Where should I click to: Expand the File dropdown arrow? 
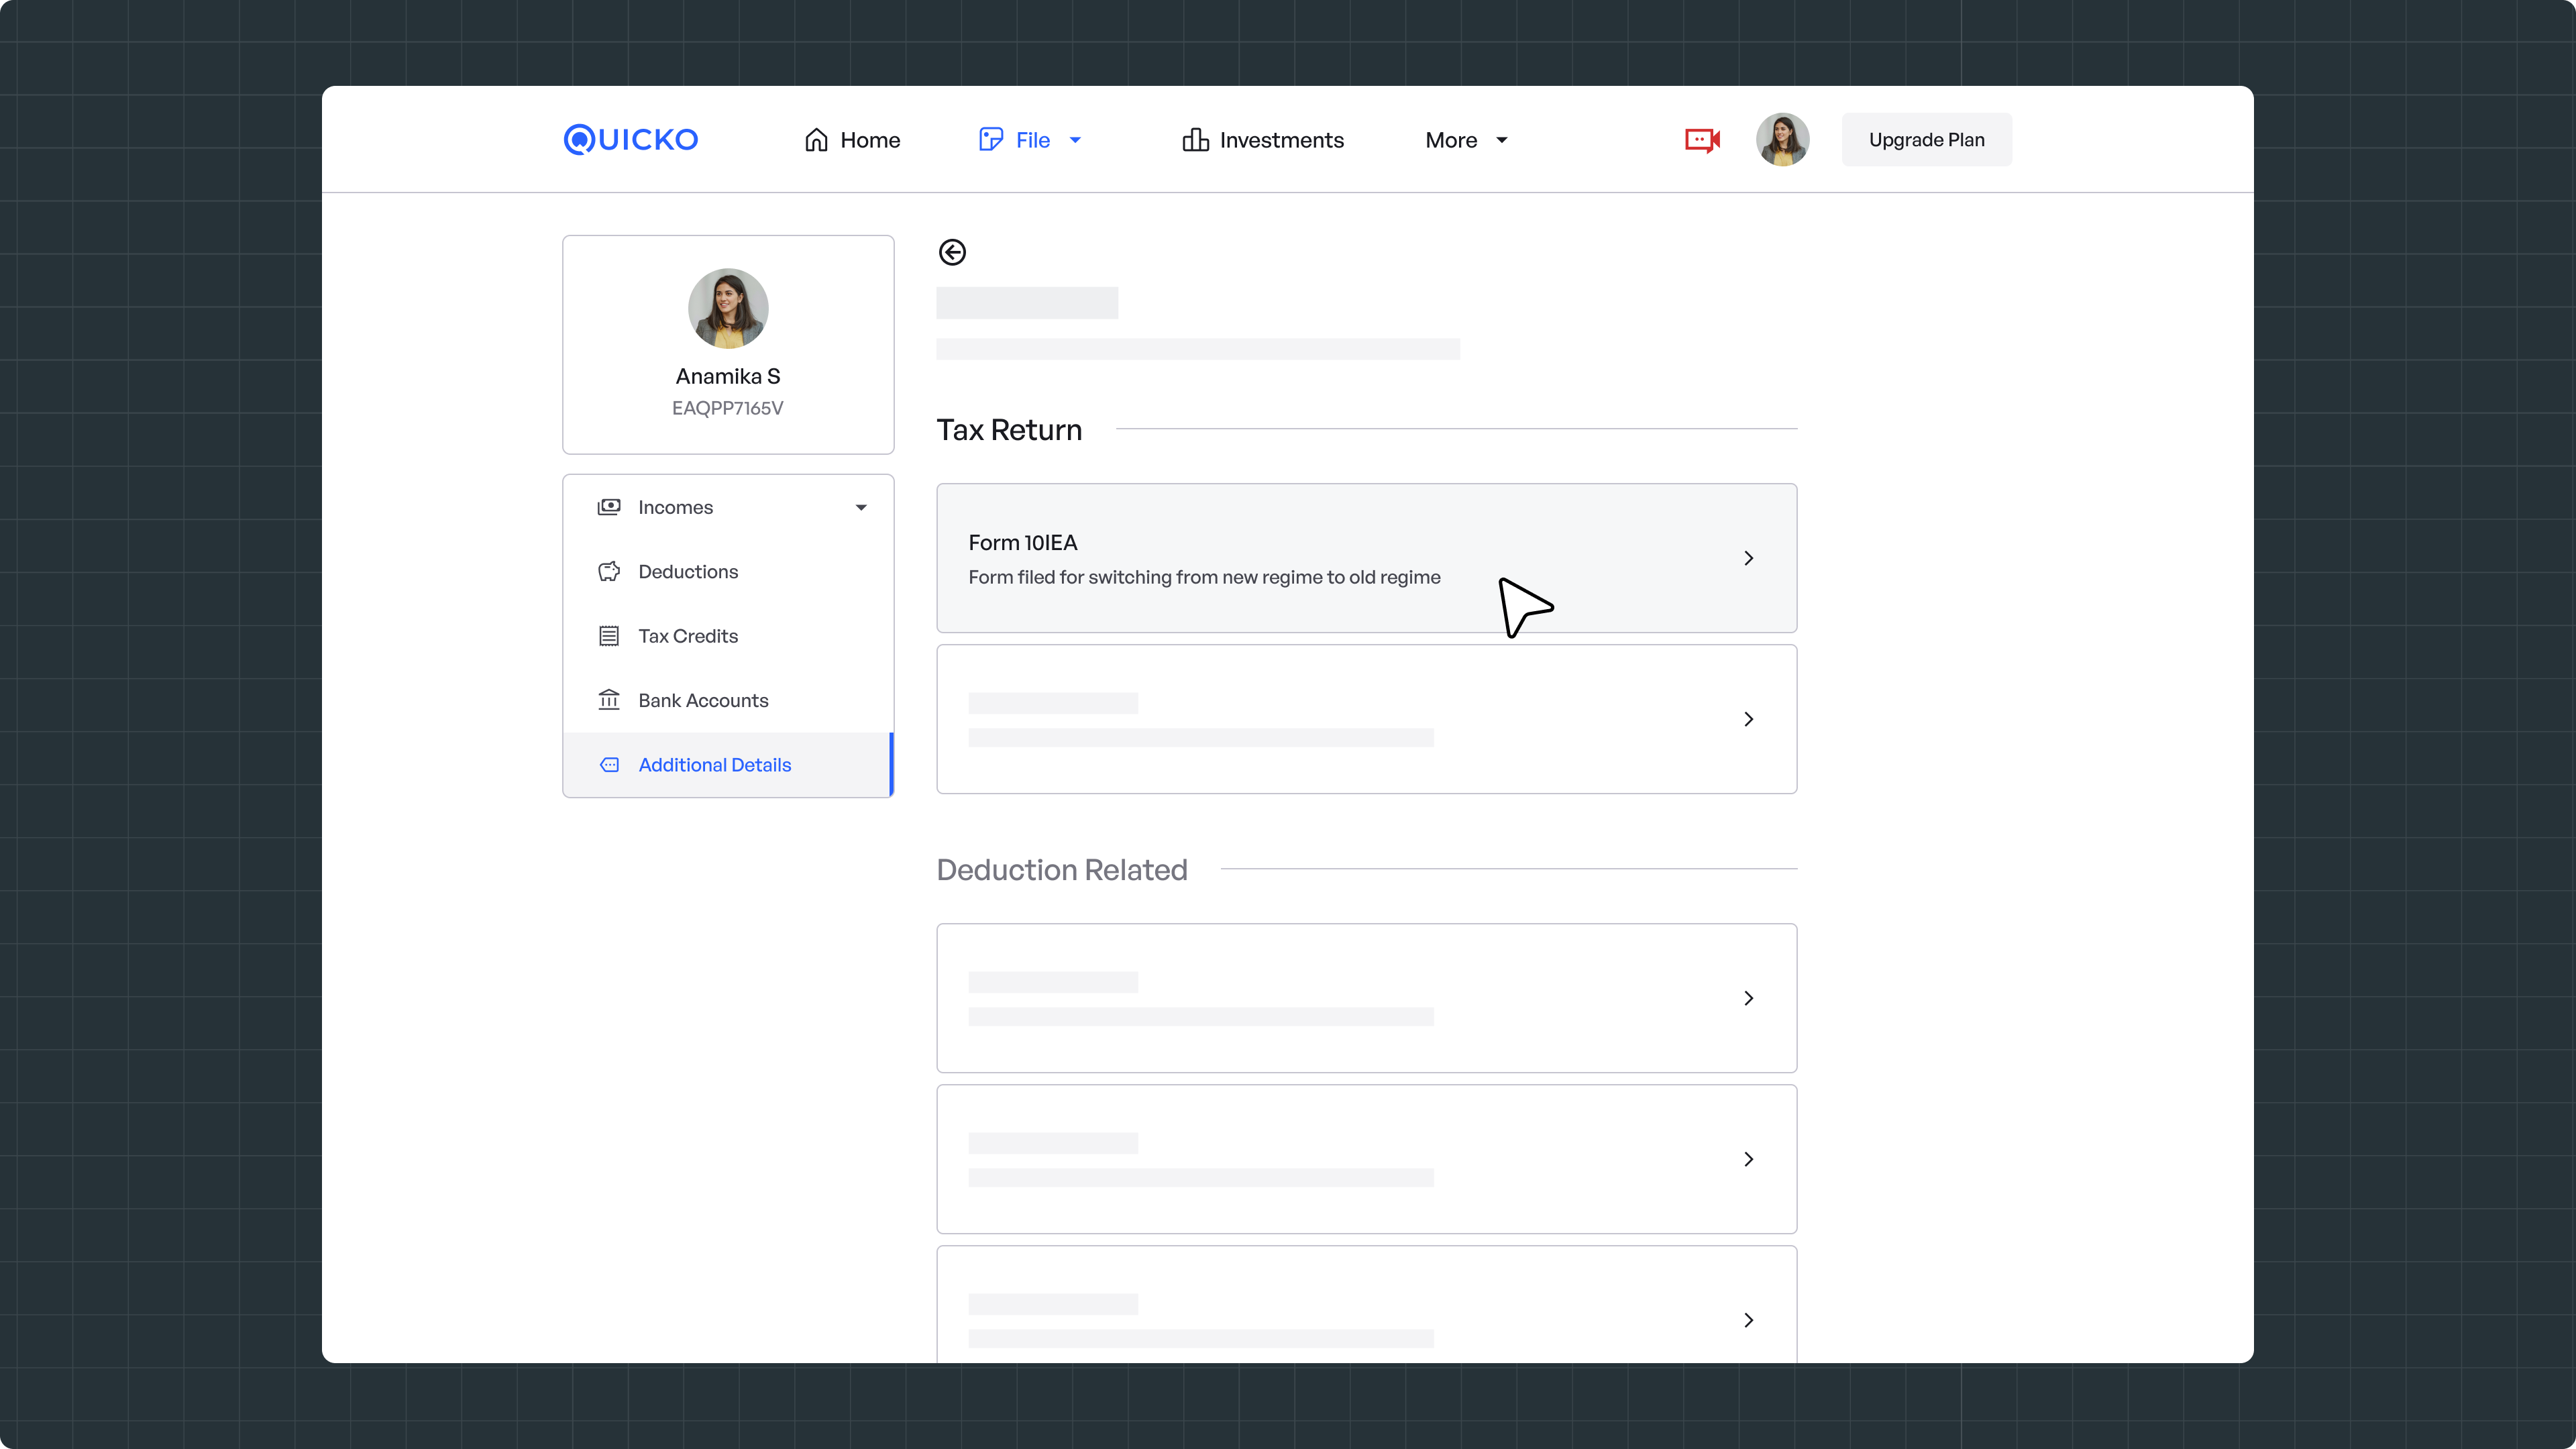click(1075, 140)
